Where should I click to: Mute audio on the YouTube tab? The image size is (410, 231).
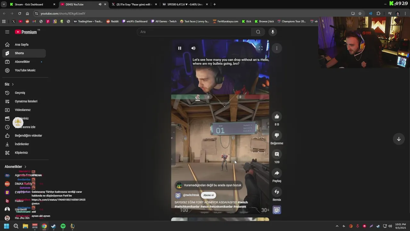coord(100,4)
